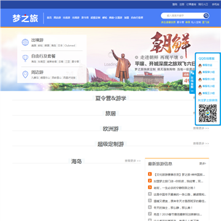Open the 自由行及套餐 category heading
The width and height of the screenshot is (221, 221).
44,56
